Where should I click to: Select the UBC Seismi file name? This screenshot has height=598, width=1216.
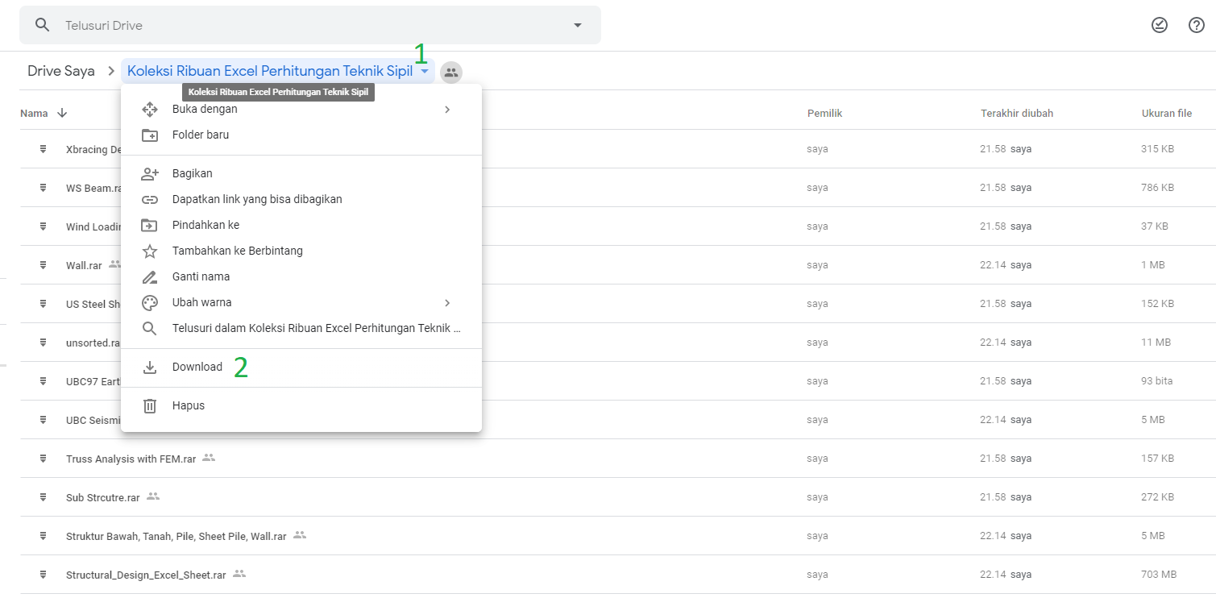click(93, 420)
